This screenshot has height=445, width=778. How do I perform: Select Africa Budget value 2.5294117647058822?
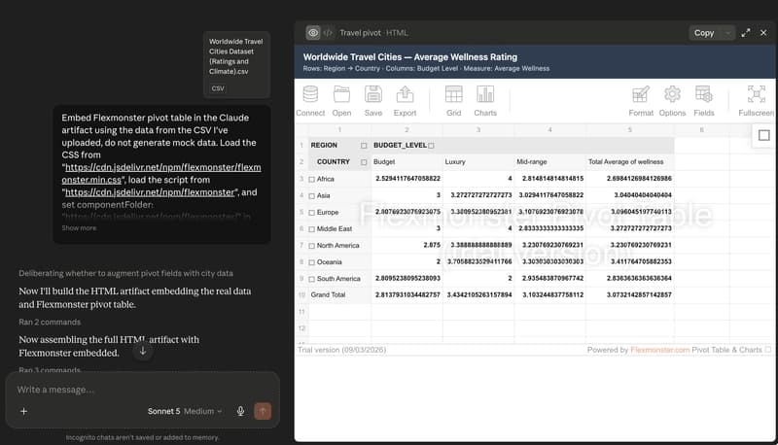[407, 179]
